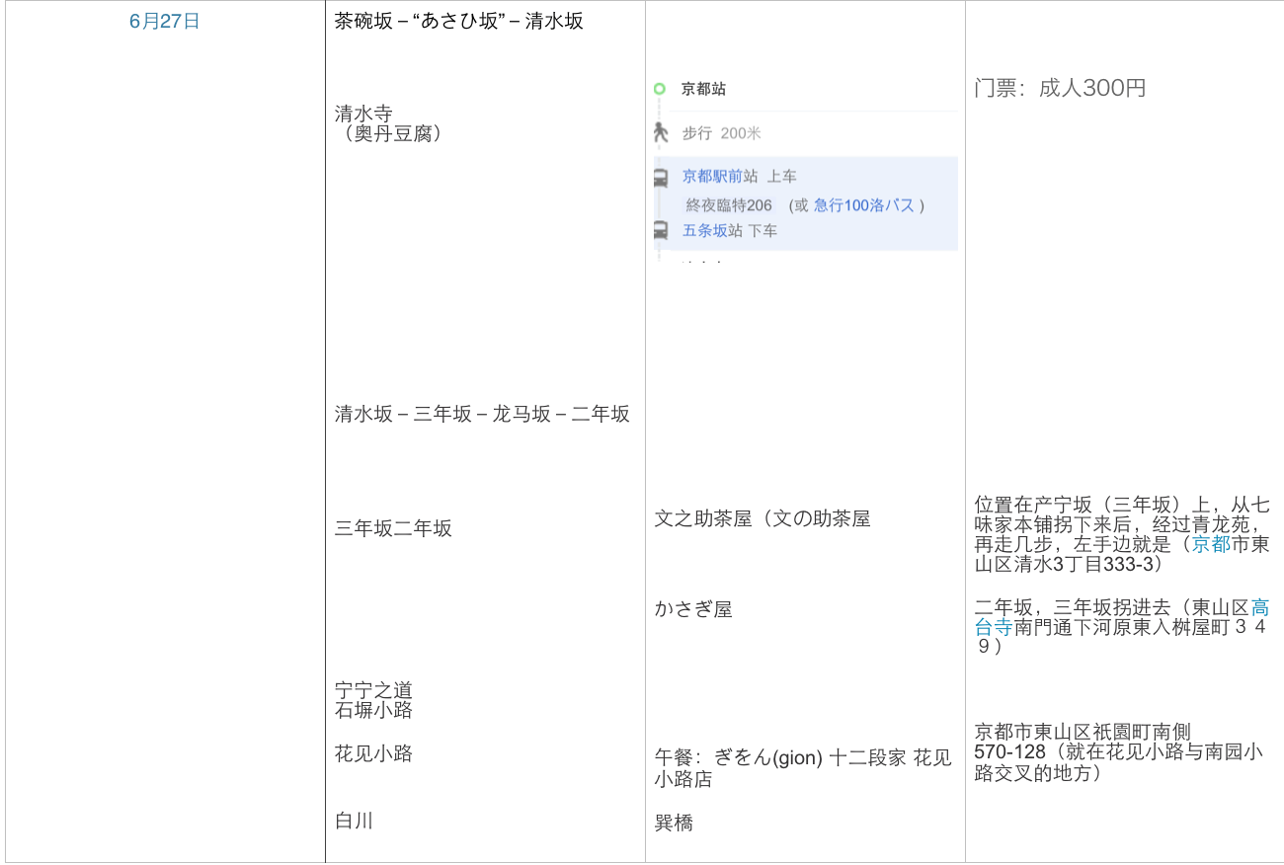The image size is (1284, 865).
Task: Click the bus icon beside 五条坂站
Action: (x=660, y=230)
